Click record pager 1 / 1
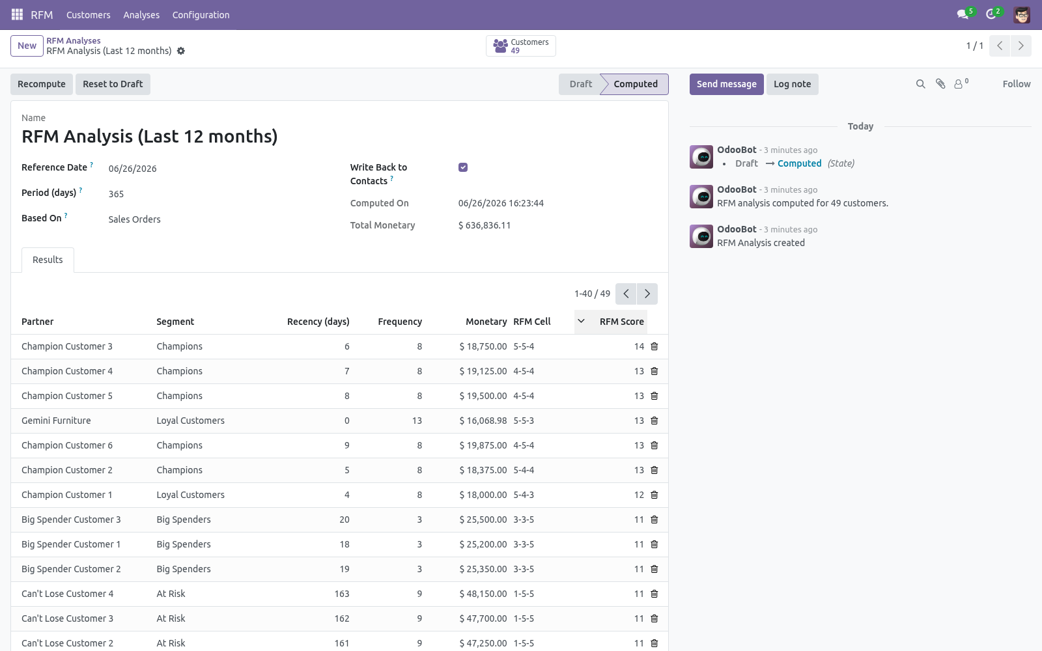 974,46
